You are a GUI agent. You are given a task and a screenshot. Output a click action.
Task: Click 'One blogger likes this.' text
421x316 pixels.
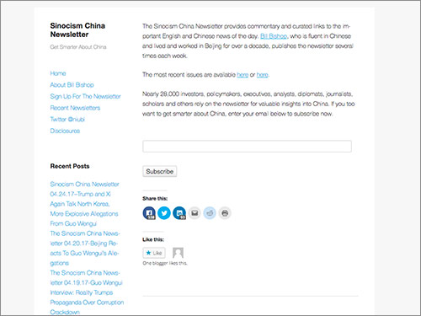[x=165, y=263]
